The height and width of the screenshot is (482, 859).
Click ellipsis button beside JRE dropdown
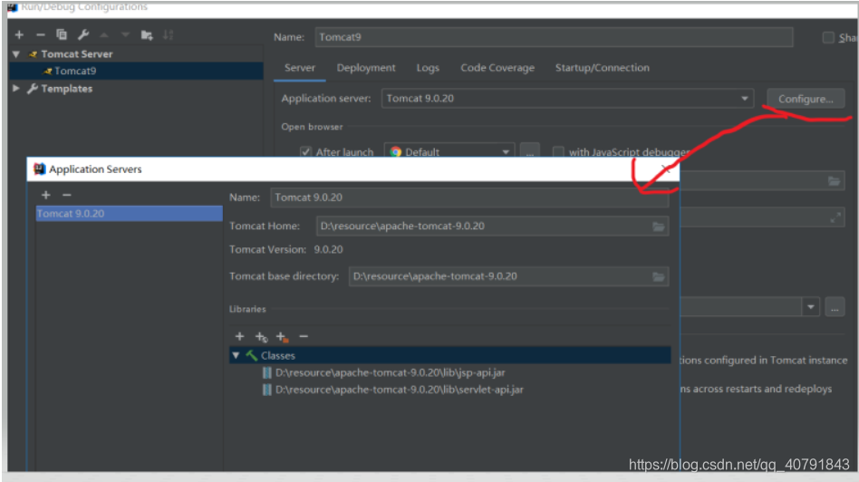pyautogui.click(x=835, y=308)
